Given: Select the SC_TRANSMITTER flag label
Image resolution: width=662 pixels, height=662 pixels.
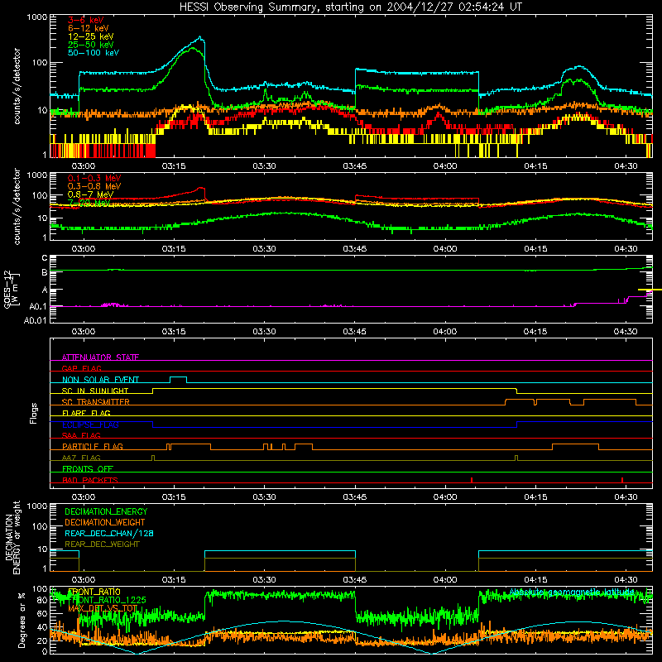Looking at the screenshot, I should [x=95, y=402].
